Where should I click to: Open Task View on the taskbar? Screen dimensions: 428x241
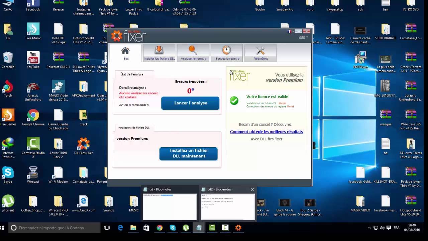pos(107,228)
